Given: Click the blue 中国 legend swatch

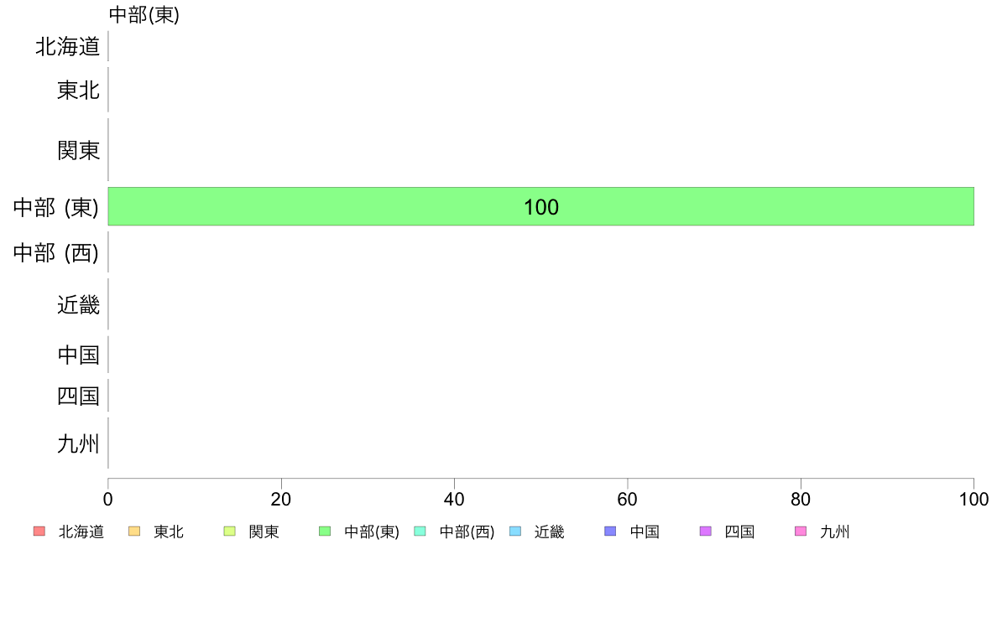Looking at the screenshot, I should click(610, 531).
